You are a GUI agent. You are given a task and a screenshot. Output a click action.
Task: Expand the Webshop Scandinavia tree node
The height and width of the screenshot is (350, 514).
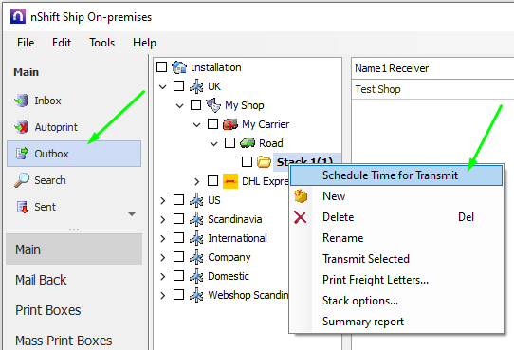coord(162,295)
